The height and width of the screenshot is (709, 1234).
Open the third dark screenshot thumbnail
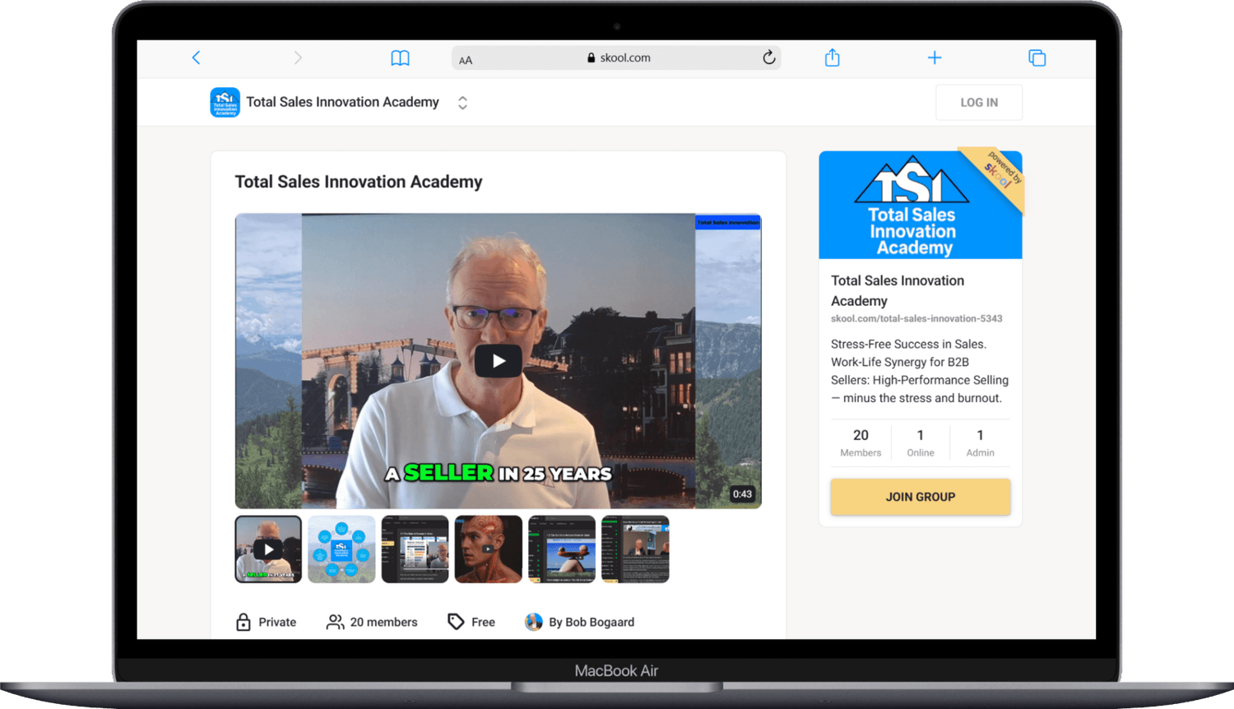[415, 549]
